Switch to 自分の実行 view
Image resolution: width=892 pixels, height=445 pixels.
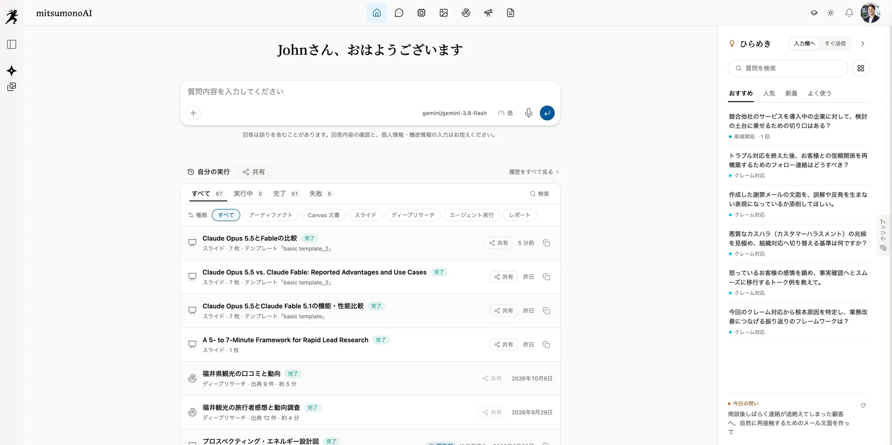(209, 172)
